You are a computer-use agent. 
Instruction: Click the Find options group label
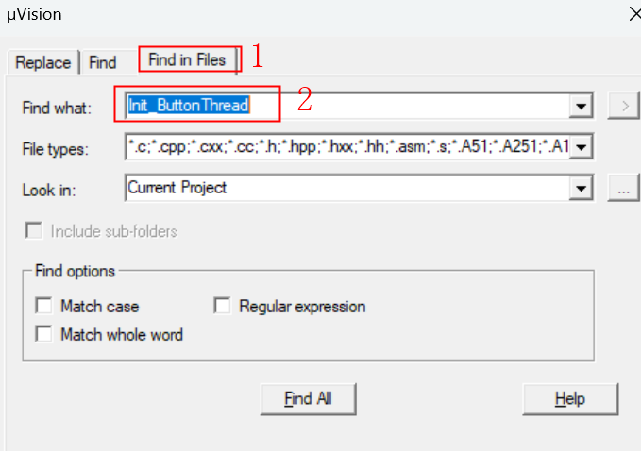pyautogui.click(x=75, y=272)
